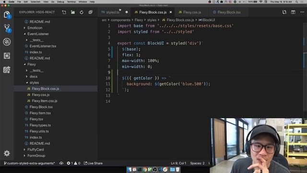This screenshot has width=307, height=173.
Task: Open the editor More Actions ellipsis
Action: pos(302,12)
